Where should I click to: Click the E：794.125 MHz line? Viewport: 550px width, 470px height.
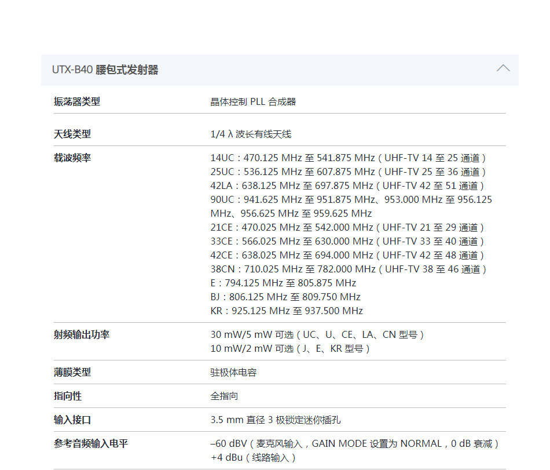[x=283, y=283]
